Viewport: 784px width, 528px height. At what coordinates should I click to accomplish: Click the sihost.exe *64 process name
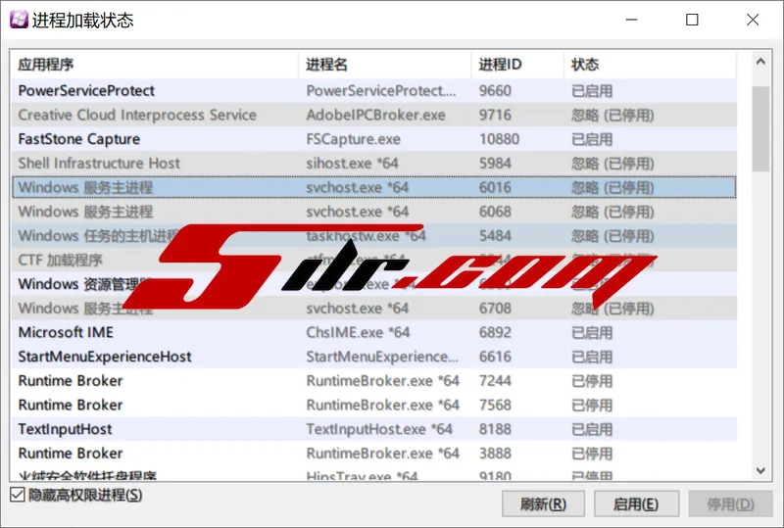(x=352, y=163)
